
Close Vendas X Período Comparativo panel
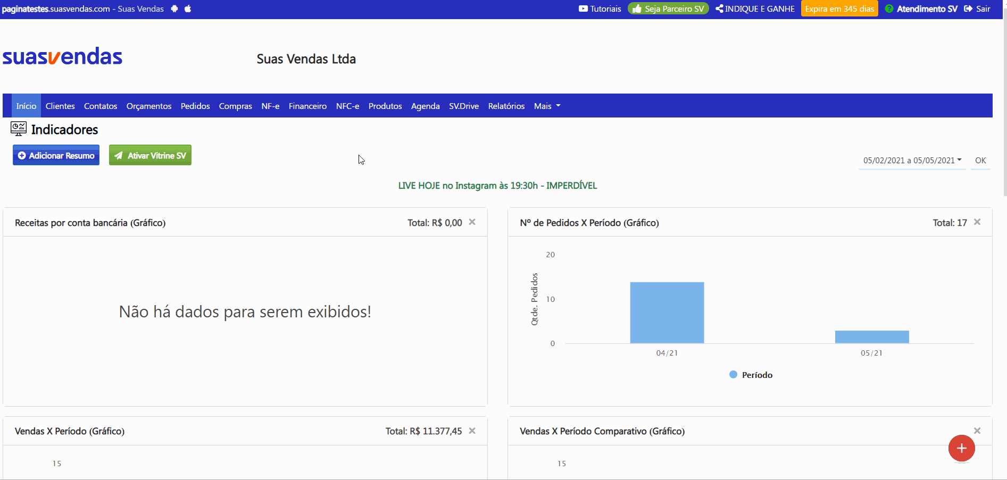coord(977,431)
